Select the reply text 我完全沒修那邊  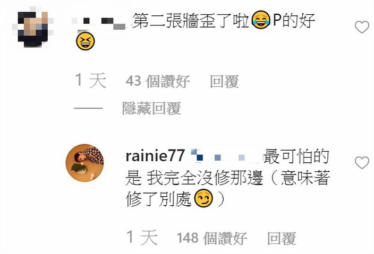205,178
